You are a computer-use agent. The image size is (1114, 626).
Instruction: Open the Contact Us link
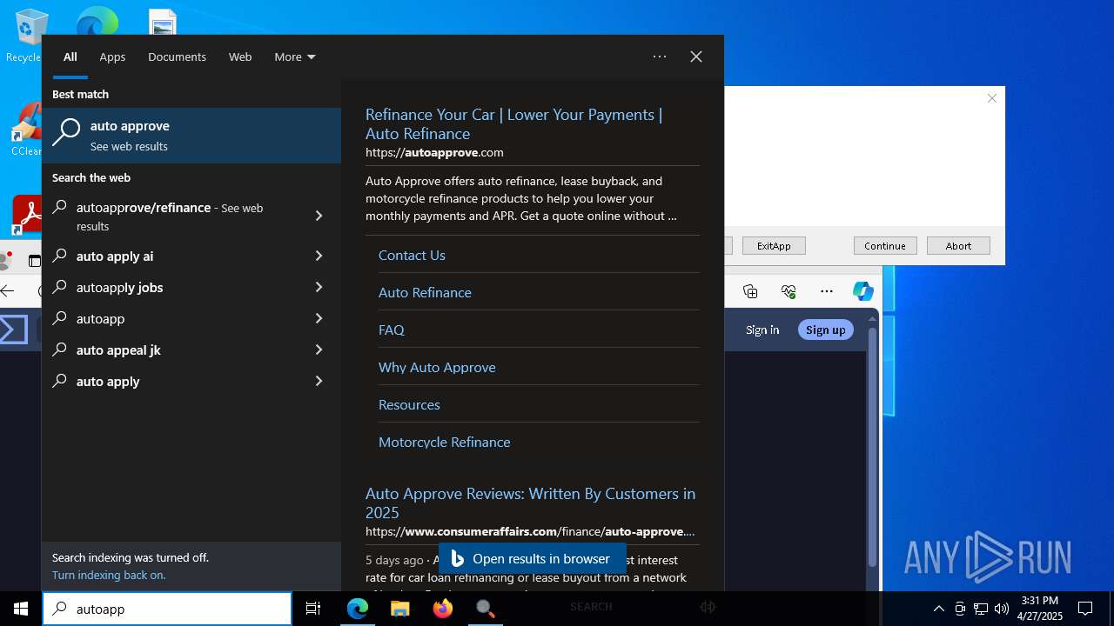coord(412,255)
